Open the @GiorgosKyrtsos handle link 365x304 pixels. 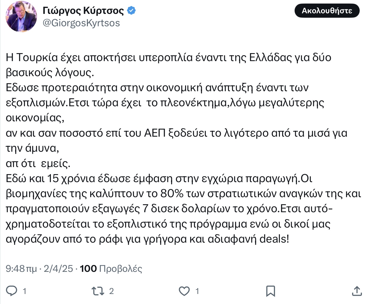pyautogui.click(x=81, y=23)
